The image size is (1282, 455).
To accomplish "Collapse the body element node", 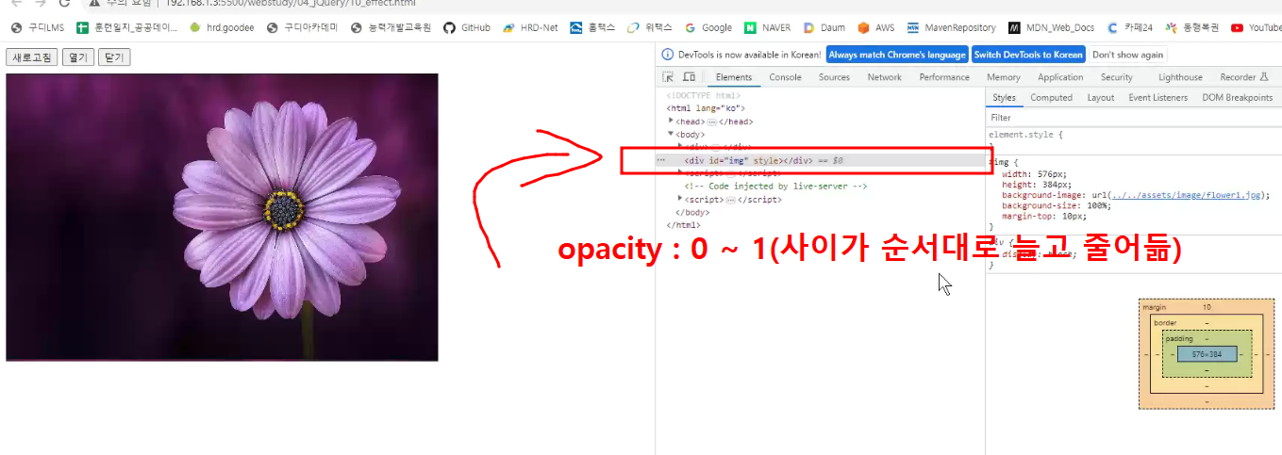I will tap(671, 134).
